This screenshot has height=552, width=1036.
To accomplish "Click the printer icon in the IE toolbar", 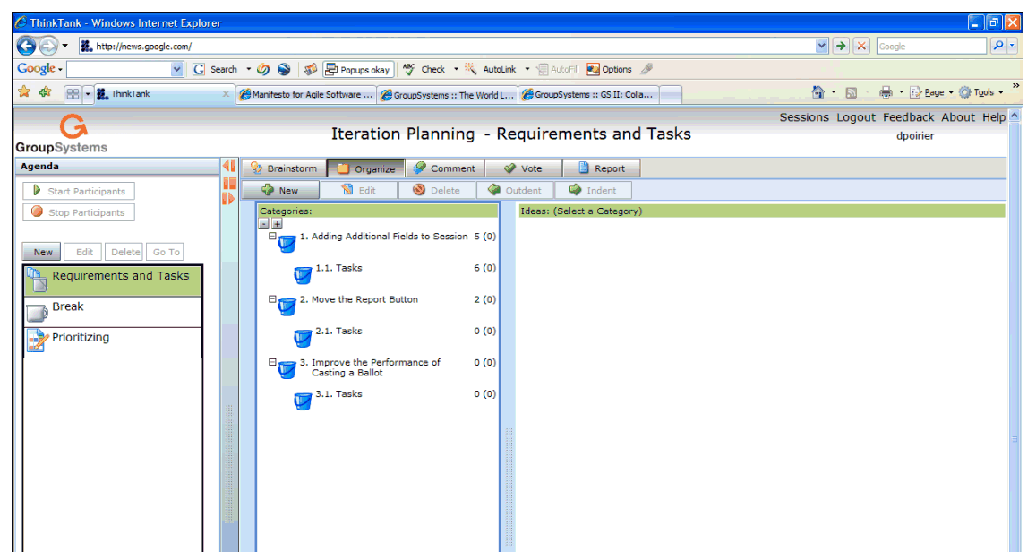I will [886, 92].
